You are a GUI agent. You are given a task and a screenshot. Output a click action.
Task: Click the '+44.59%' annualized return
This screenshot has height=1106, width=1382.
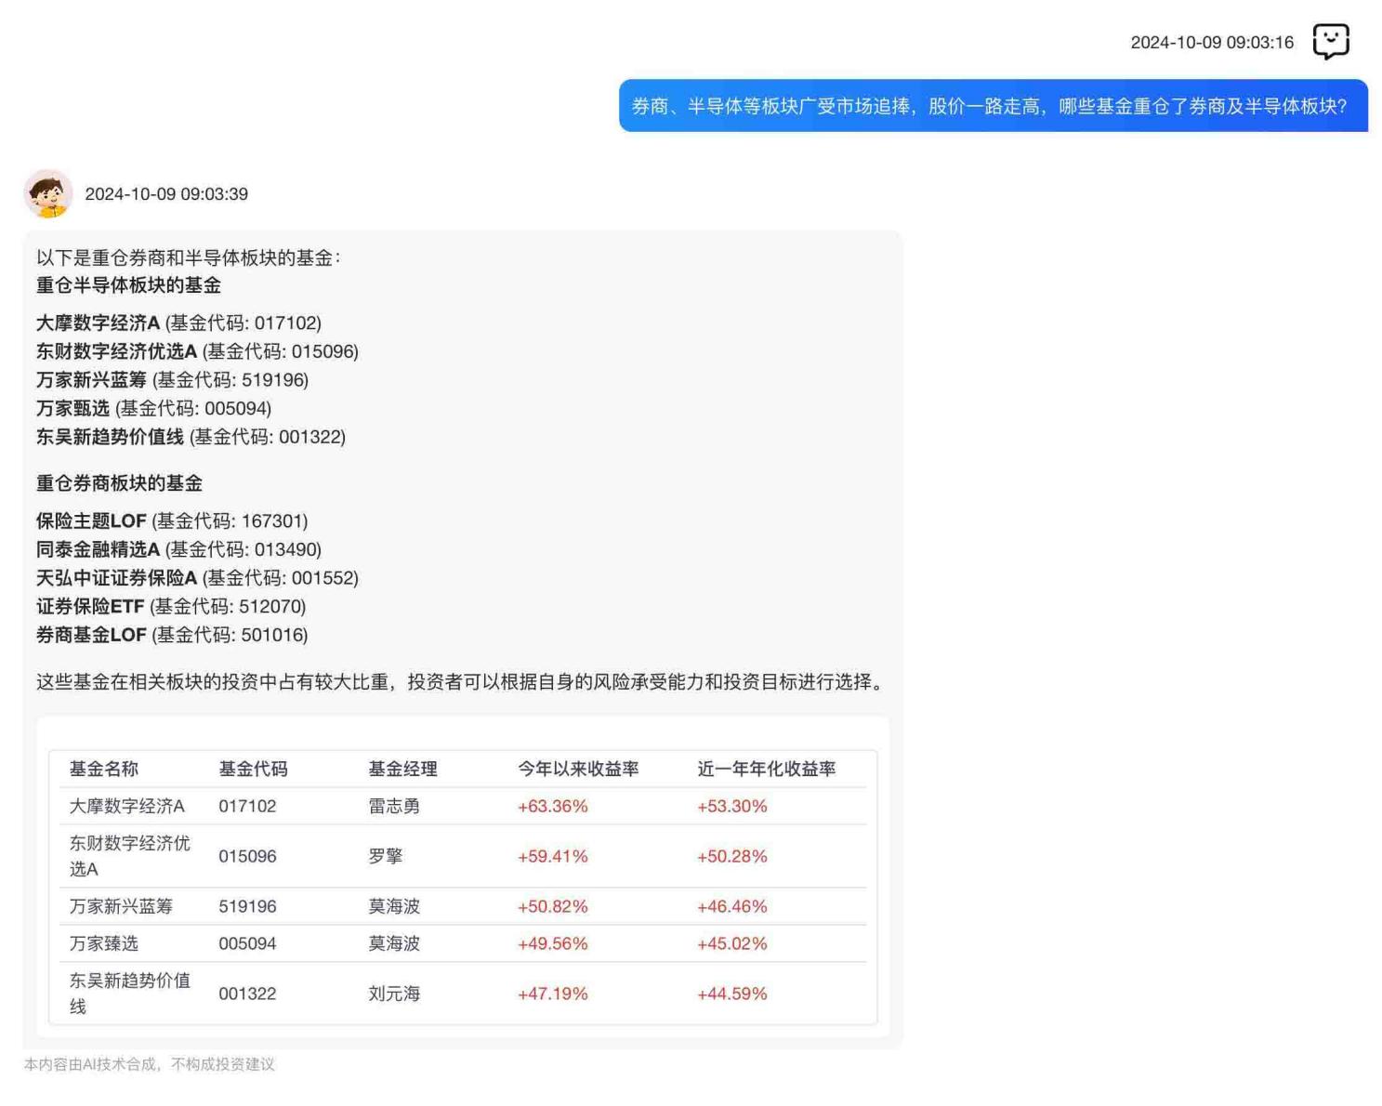click(x=732, y=994)
